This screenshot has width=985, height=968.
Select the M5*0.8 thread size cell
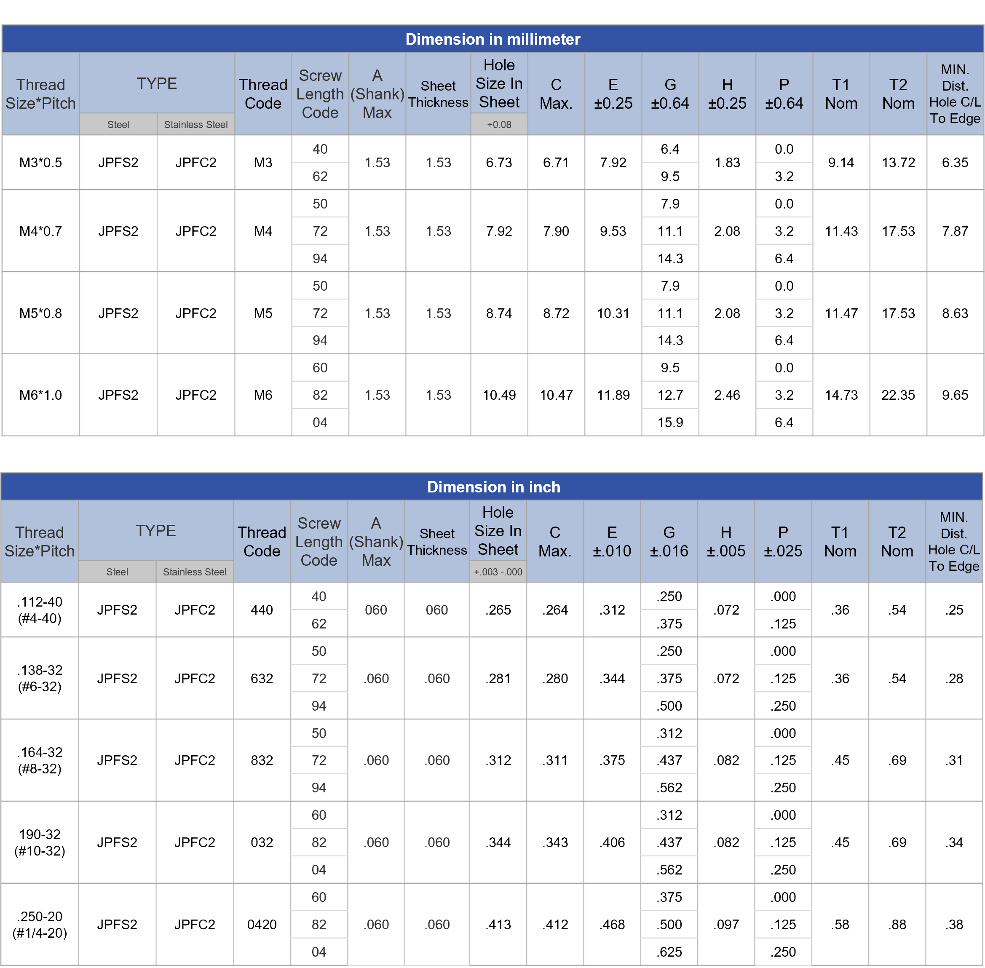click(41, 313)
